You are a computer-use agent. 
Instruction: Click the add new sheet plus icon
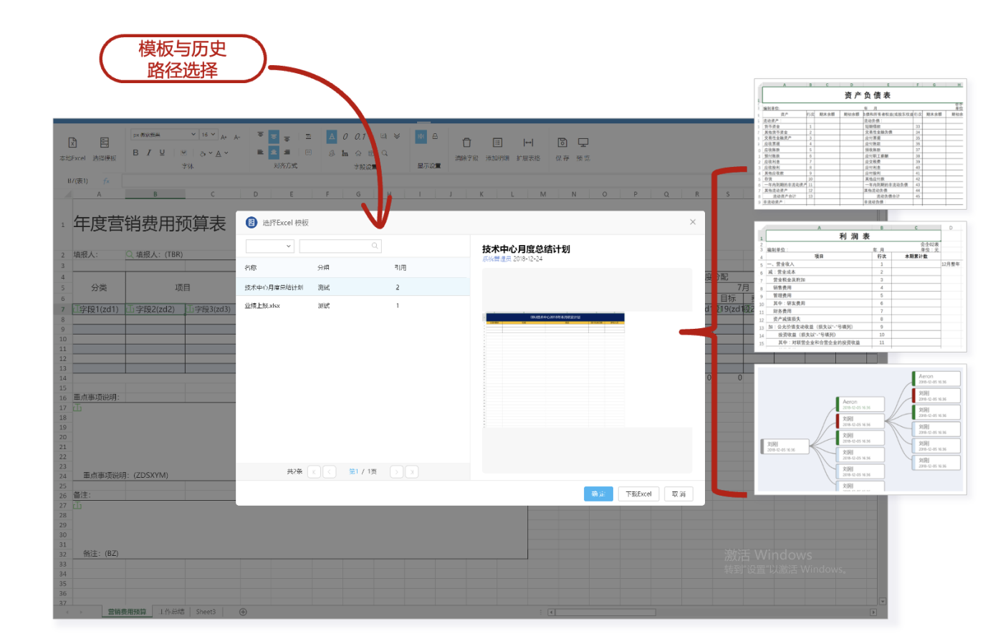click(x=243, y=612)
